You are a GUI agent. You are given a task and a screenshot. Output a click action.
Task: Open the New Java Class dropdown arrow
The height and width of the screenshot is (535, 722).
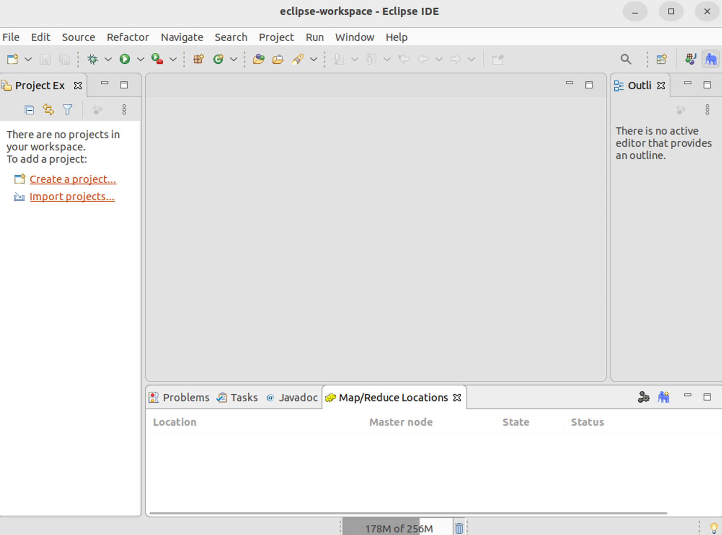234,59
